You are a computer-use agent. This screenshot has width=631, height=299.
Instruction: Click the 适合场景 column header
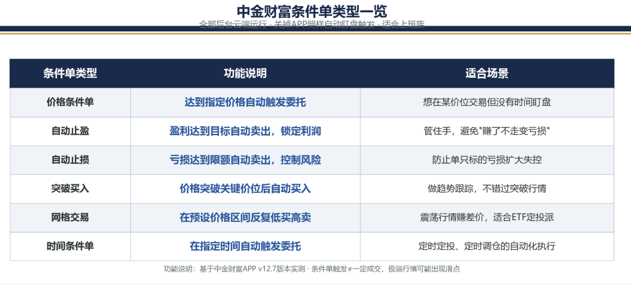(x=487, y=74)
